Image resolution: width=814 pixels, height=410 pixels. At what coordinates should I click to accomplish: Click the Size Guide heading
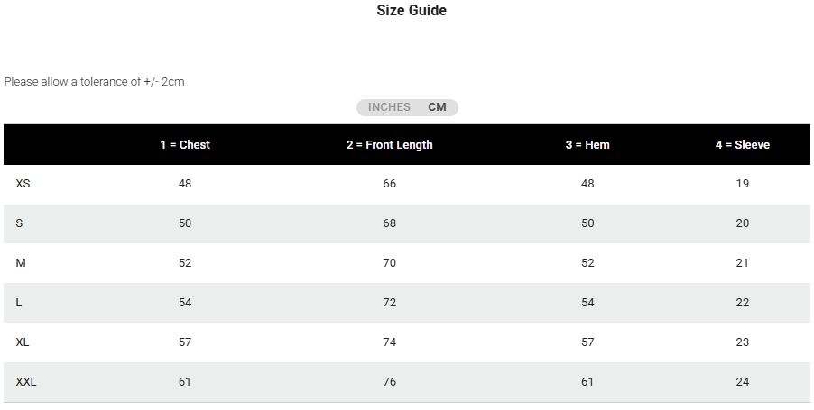coord(412,11)
